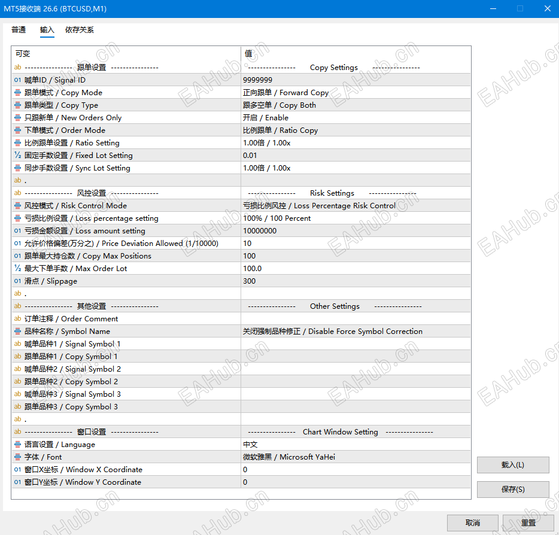
Task: Click integer icon beside Price Deviation Allowed
Action: point(17,243)
